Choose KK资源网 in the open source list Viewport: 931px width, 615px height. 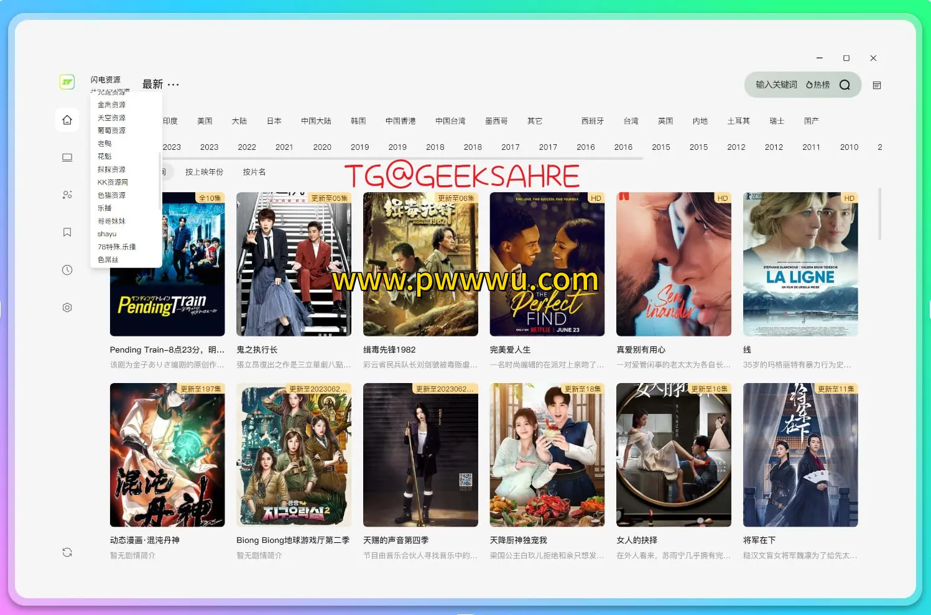(113, 182)
